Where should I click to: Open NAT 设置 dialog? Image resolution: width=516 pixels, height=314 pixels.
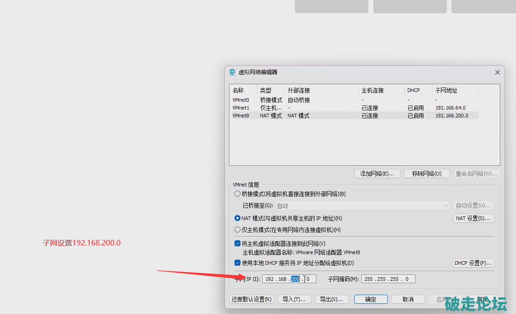[x=474, y=218]
